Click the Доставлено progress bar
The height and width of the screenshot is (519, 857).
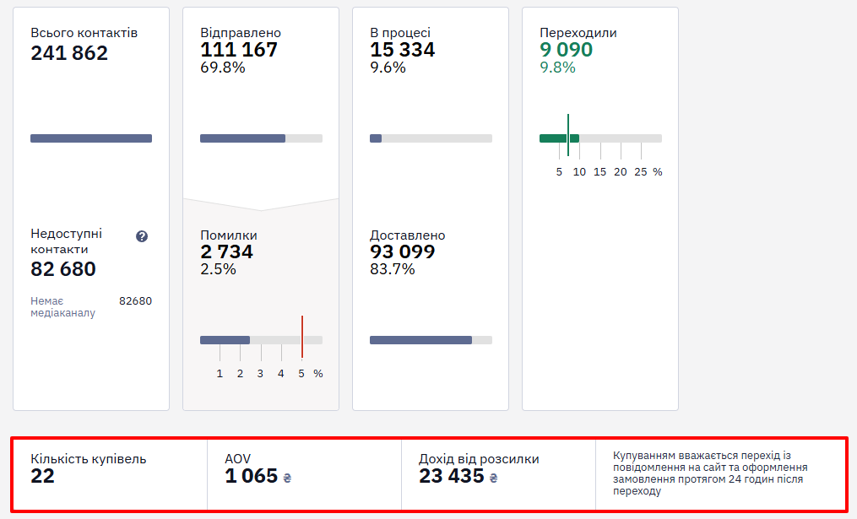[431, 340]
